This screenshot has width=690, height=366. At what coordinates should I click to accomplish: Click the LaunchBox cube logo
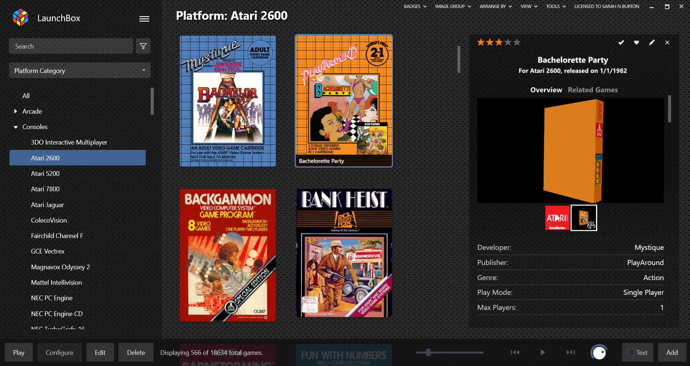tap(21, 18)
